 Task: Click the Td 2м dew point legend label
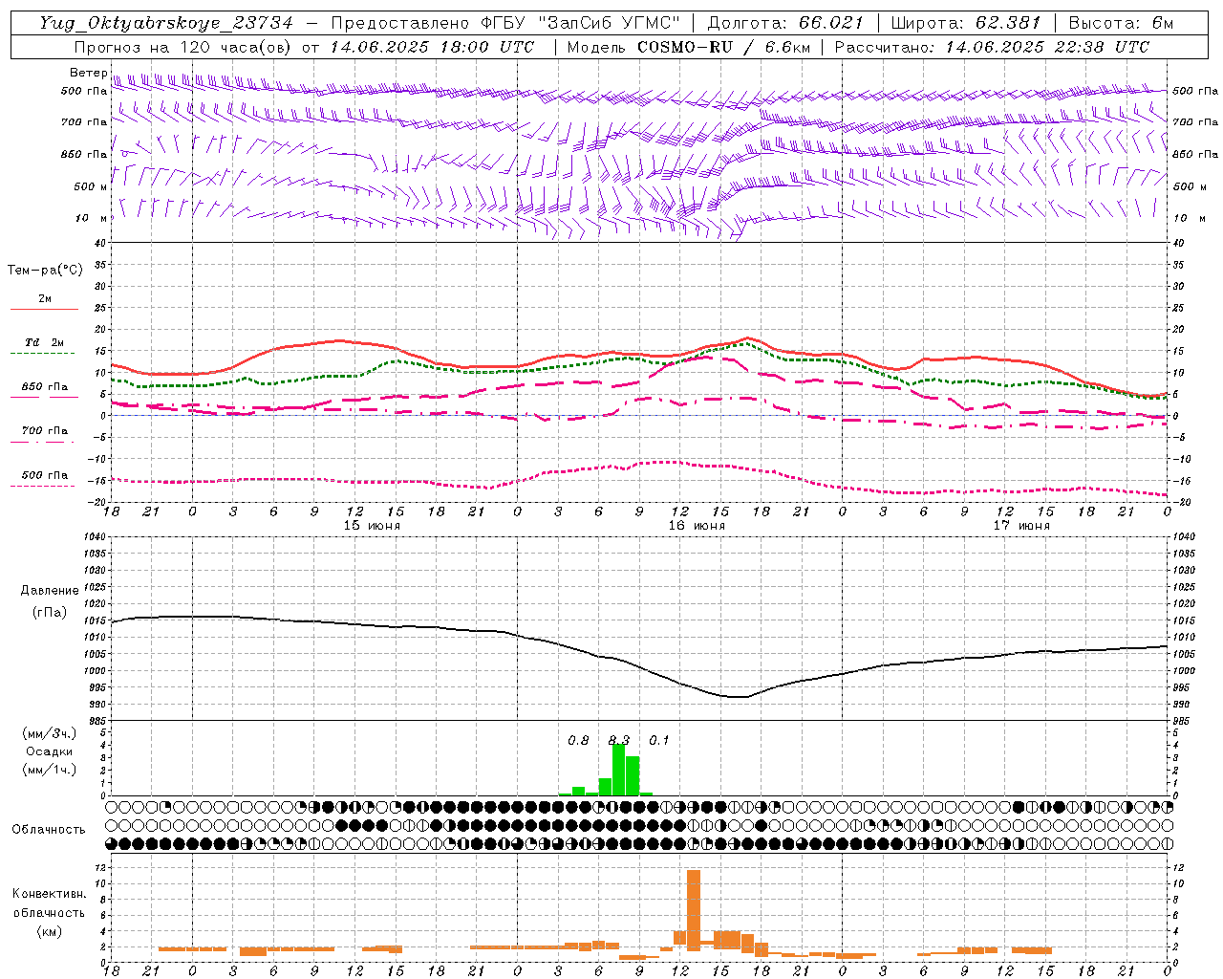pyautogui.click(x=45, y=342)
